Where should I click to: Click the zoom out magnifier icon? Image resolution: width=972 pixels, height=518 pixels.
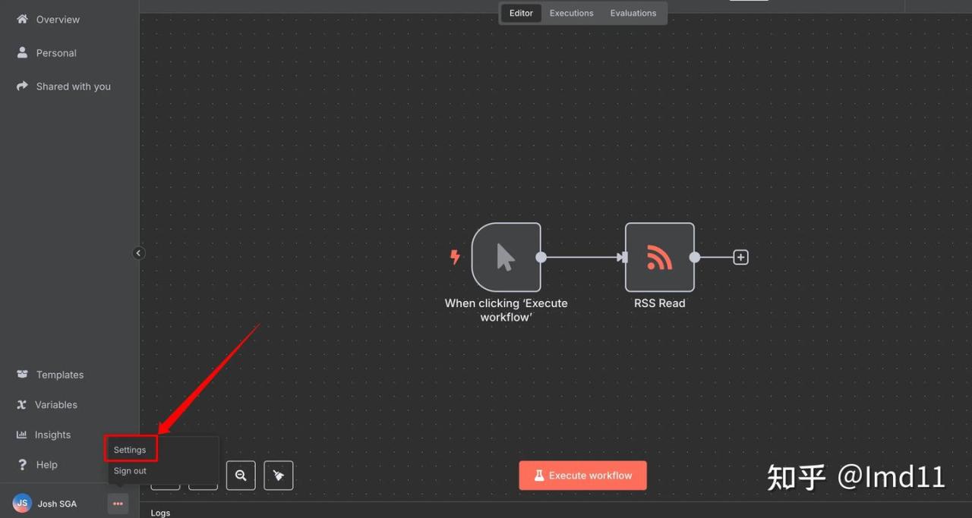(x=241, y=476)
